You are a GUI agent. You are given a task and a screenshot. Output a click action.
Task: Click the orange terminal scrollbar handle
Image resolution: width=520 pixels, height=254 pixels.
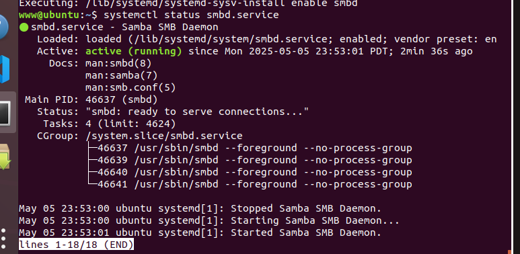pos(509,252)
